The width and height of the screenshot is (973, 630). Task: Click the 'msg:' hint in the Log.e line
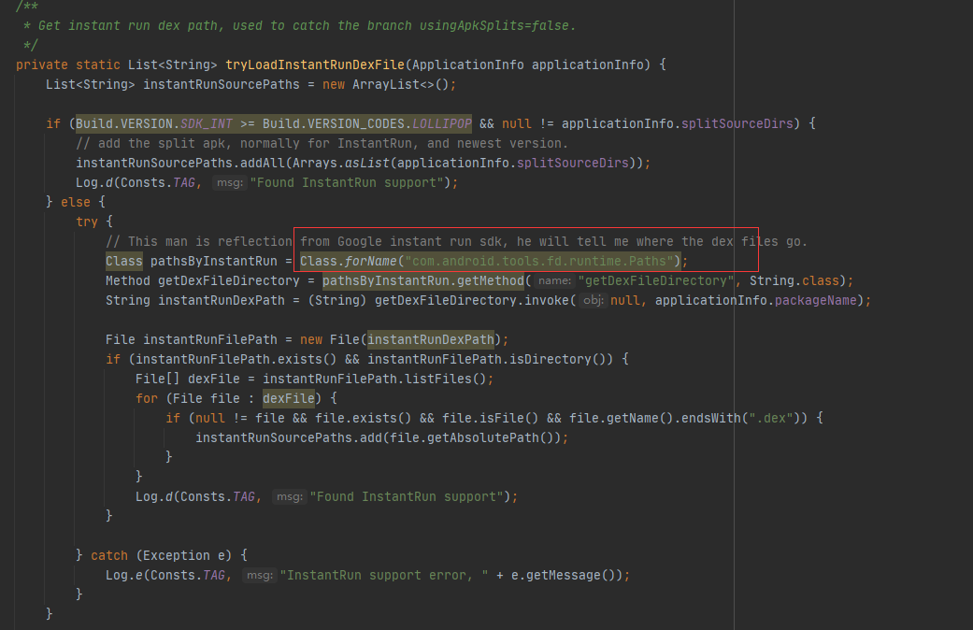[260, 576]
